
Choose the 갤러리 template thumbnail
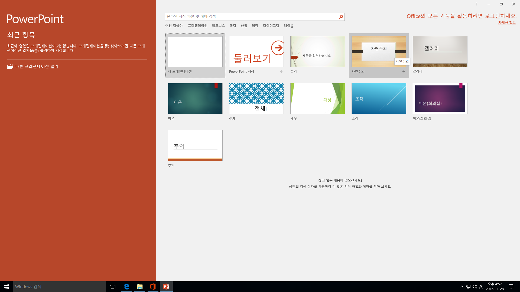[440, 52]
